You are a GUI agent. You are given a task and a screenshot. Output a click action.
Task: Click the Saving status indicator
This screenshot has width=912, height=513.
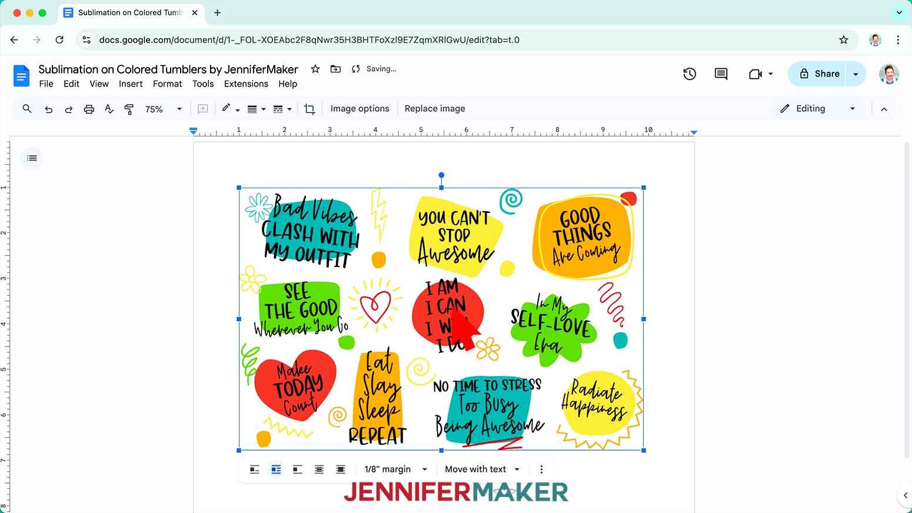click(x=374, y=69)
